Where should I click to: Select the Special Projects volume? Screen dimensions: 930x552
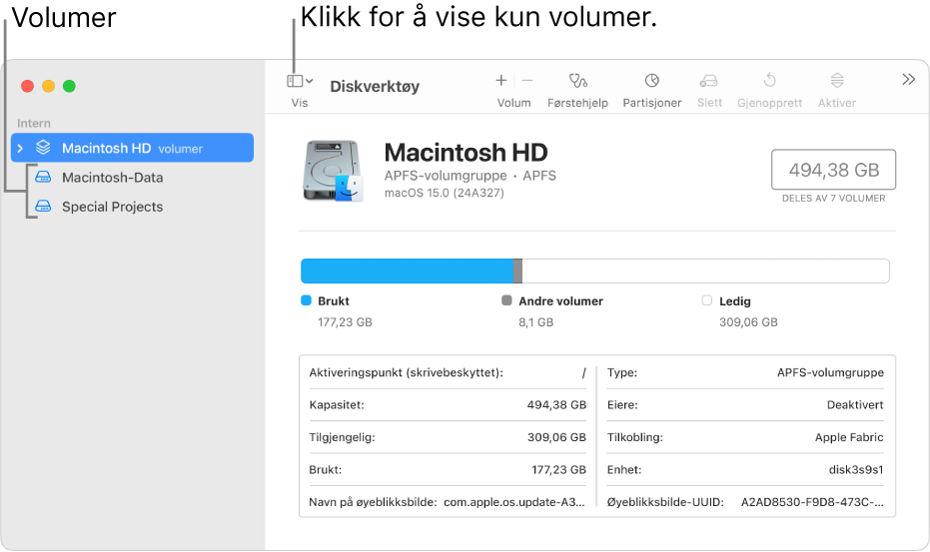(112, 207)
